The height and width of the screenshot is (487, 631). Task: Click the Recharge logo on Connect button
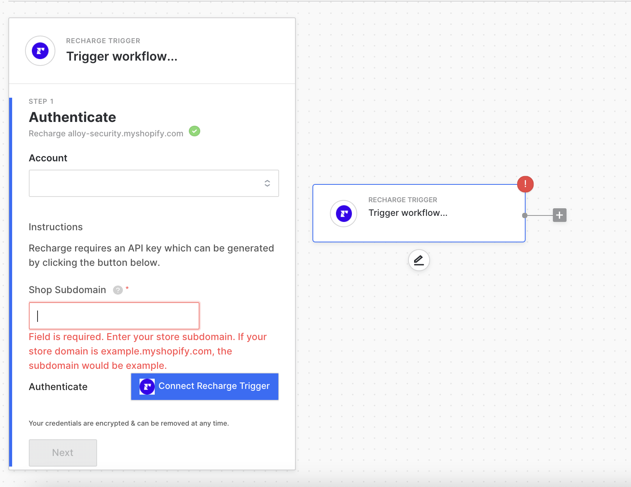pos(147,387)
